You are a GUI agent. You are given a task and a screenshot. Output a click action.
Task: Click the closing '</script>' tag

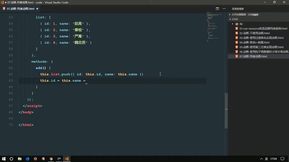pos(33,106)
